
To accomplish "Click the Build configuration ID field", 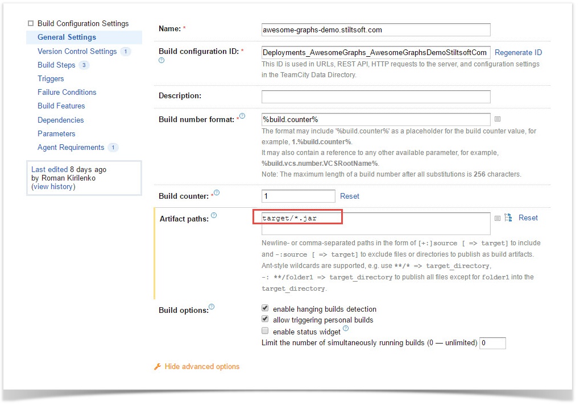I will click(376, 52).
